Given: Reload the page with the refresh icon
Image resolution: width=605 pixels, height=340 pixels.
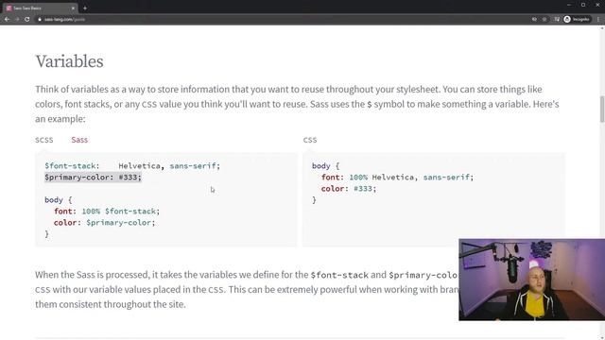Looking at the screenshot, I should pos(27,19).
